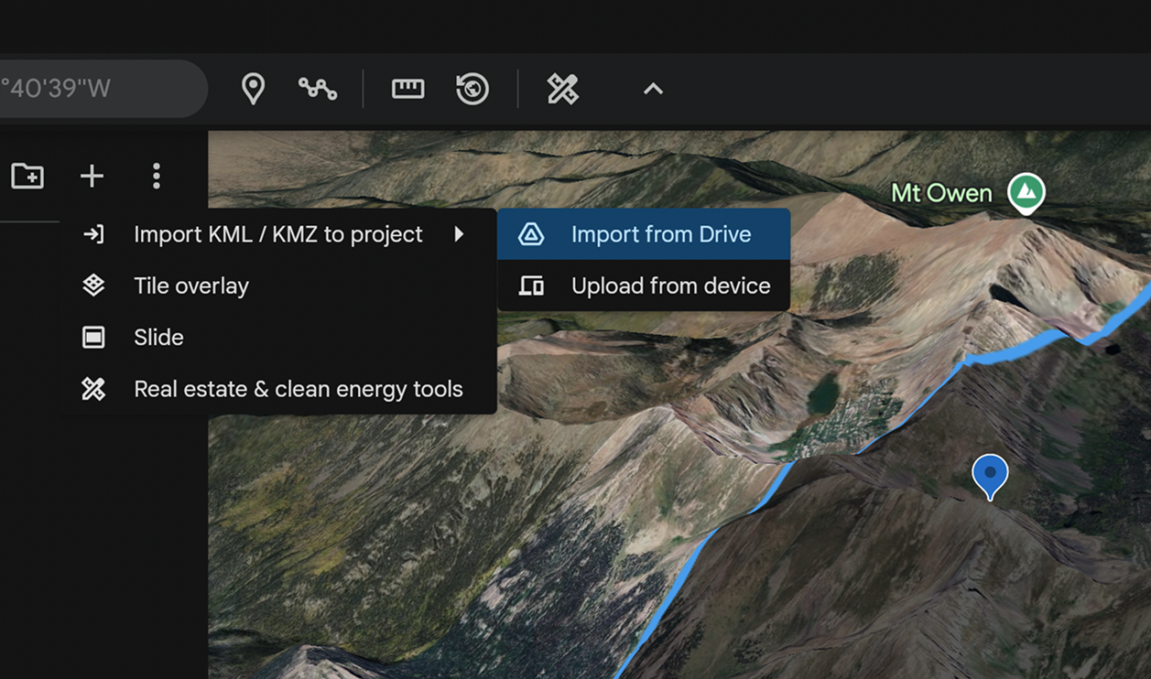Click the toolbar ruler-and-pencil tools icon
This screenshot has width=1151, height=679.
click(562, 89)
